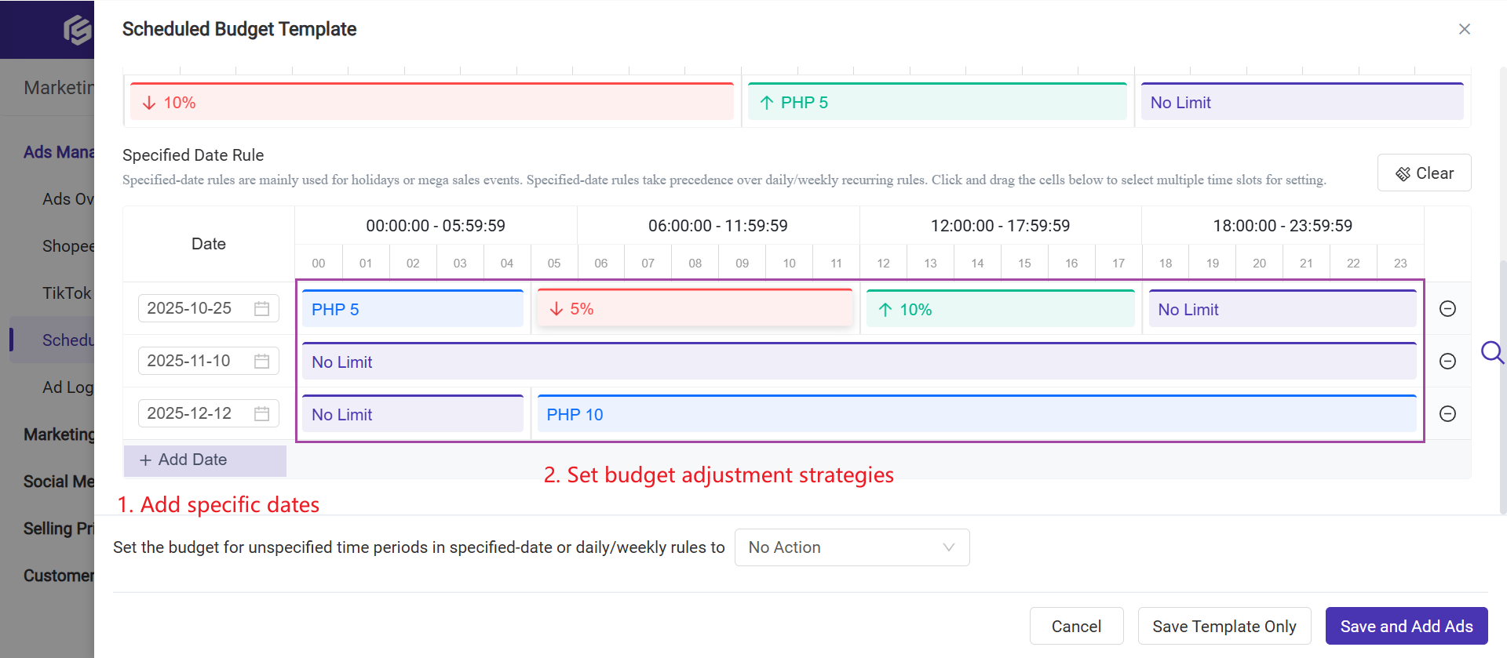This screenshot has width=1507, height=658.
Task: Select the PHP 5 budget cell for 2025-10-25
Action: pyautogui.click(x=413, y=308)
